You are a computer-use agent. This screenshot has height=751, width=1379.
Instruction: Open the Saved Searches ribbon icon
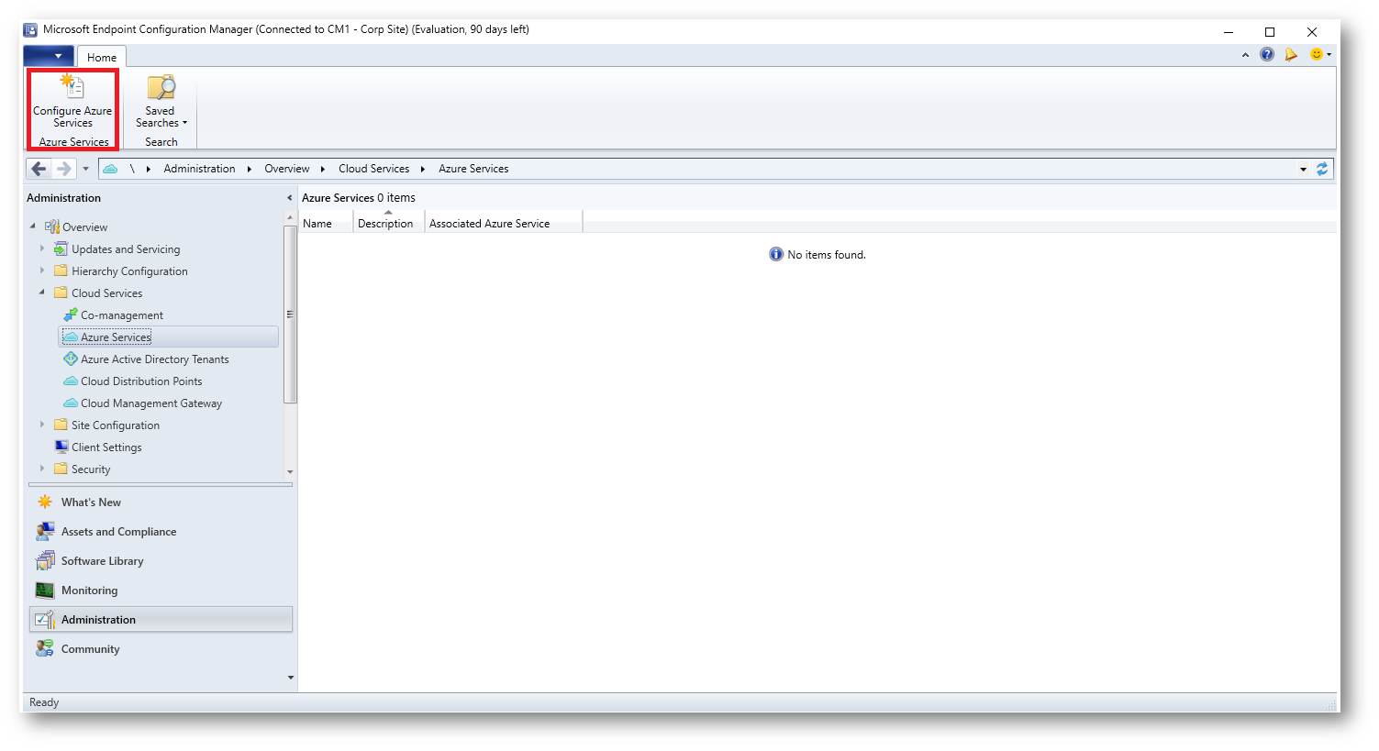coord(161,101)
